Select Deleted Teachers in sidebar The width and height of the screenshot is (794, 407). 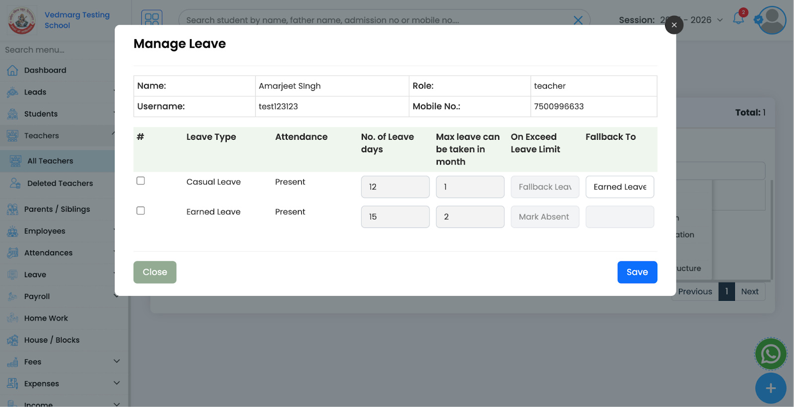point(60,183)
